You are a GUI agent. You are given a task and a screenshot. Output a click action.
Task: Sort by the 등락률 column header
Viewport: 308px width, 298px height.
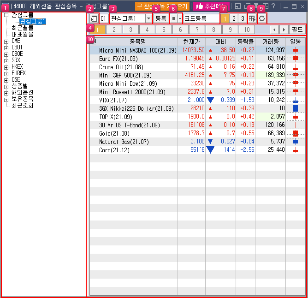[x=246, y=42]
